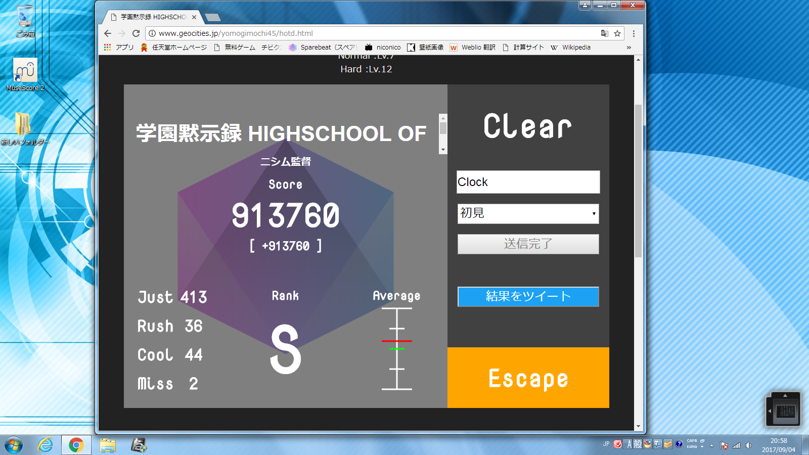
Task: Click the browser Back arrow
Action: click(x=108, y=33)
